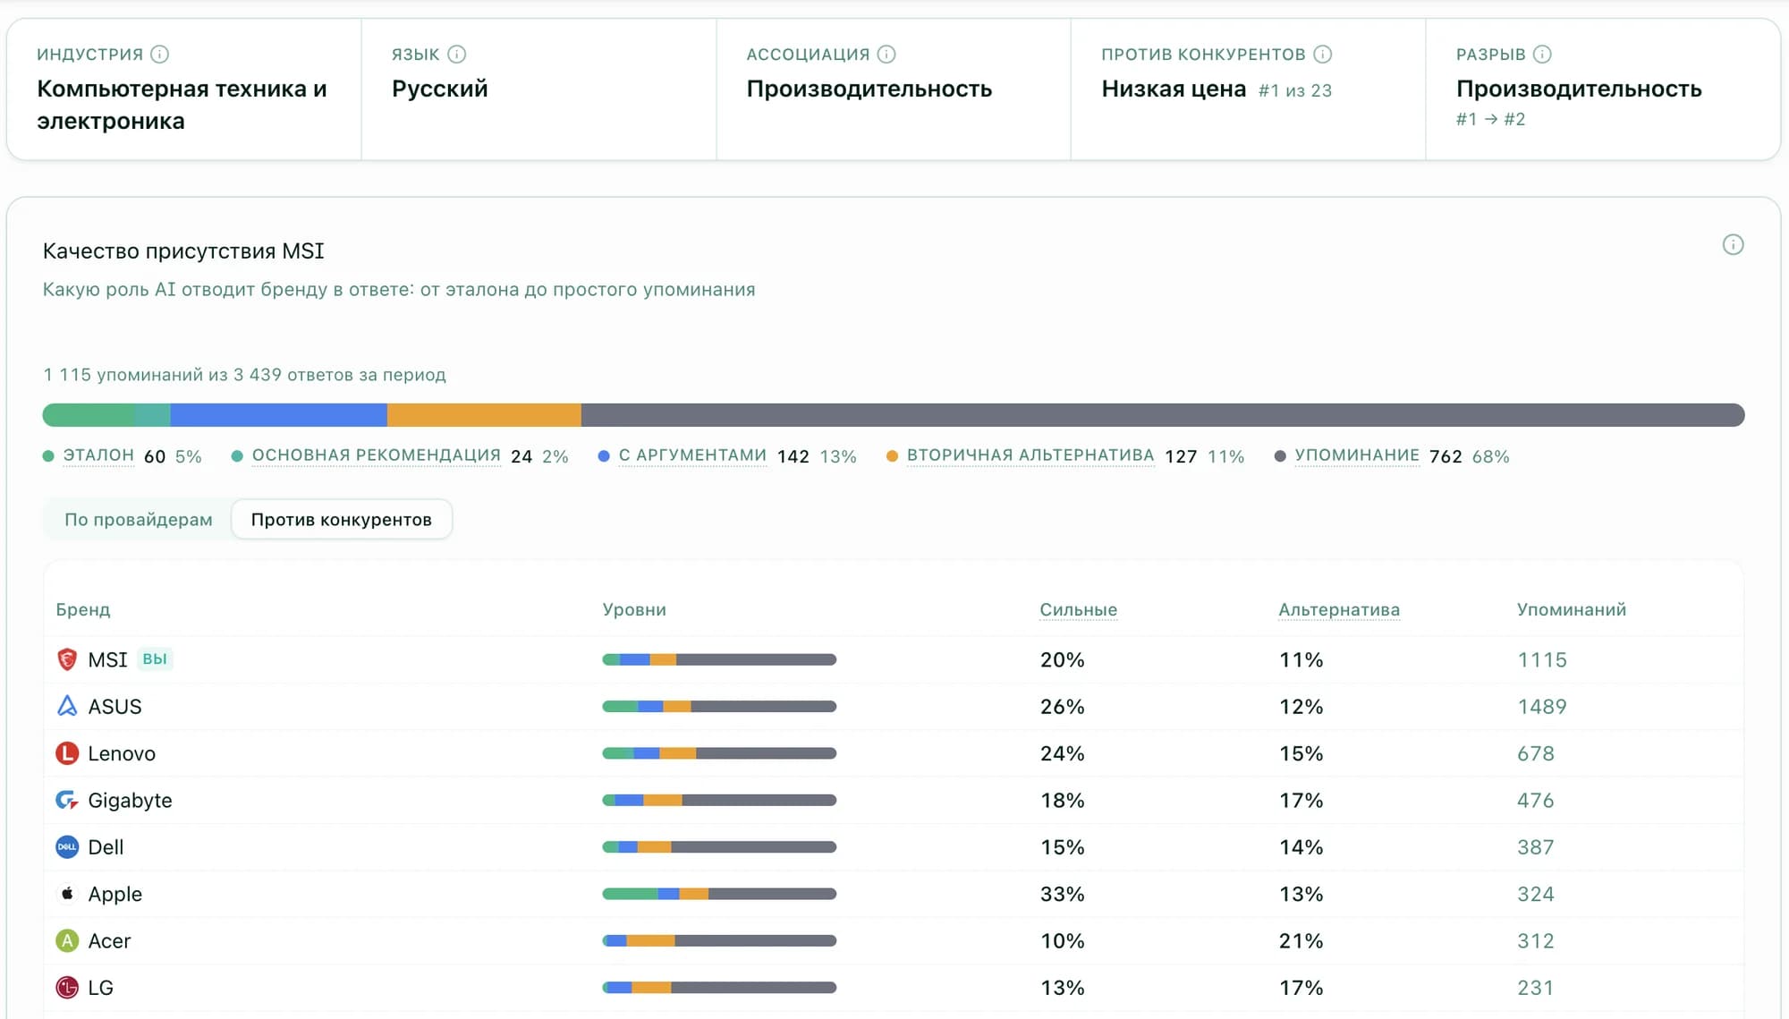The image size is (1789, 1019).
Task: Click the gray Упоминание segment of the main bar
Action: 1163,415
